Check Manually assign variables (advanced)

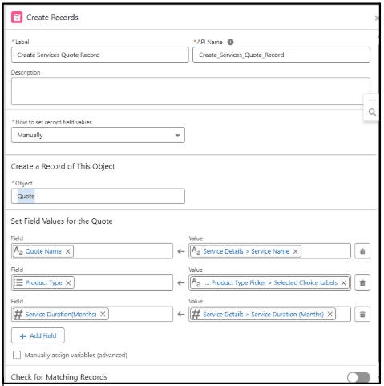tap(17, 355)
